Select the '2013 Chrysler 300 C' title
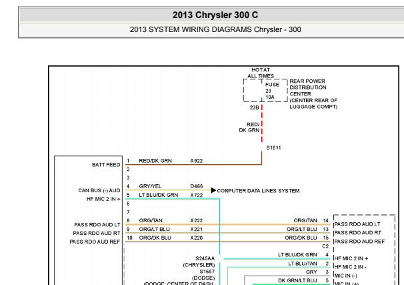The width and height of the screenshot is (404, 285). (215, 15)
